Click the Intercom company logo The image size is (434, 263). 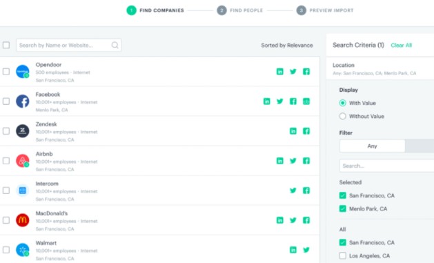click(x=22, y=191)
